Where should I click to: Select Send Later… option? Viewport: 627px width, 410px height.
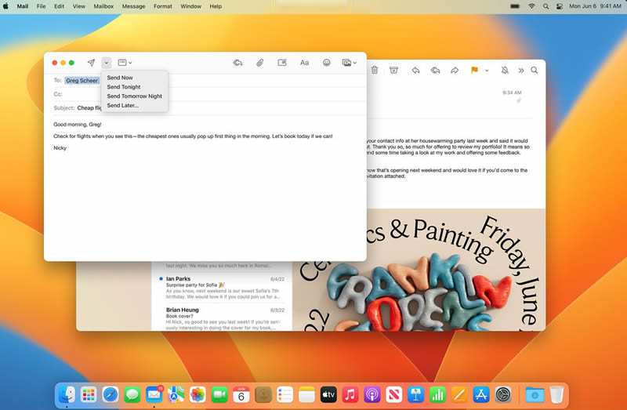pos(123,105)
